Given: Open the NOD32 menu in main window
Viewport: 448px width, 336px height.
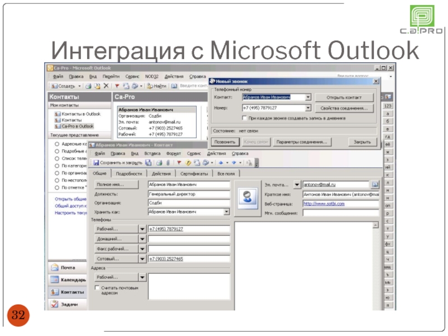Looking at the screenshot, I should coord(152,76).
